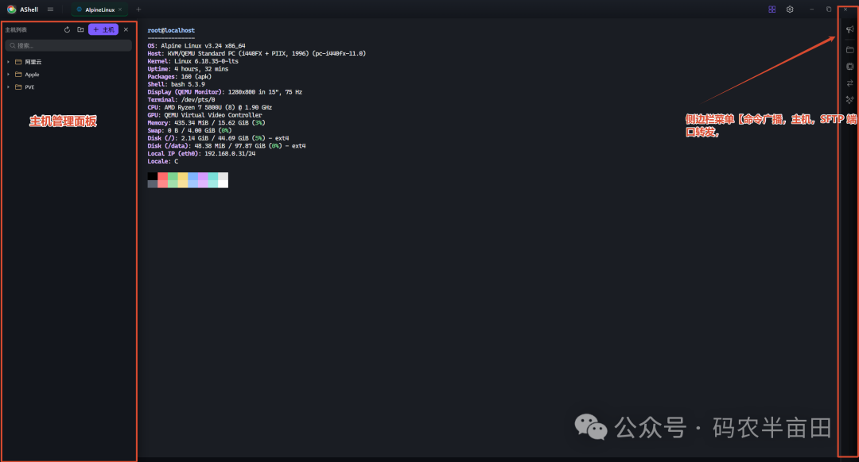This screenshot has width=859, height=462.
Task: Click the Apple folder icon
Action: [x=18, y=75]
